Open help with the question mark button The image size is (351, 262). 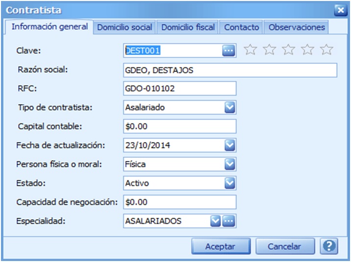coord(329,246)
